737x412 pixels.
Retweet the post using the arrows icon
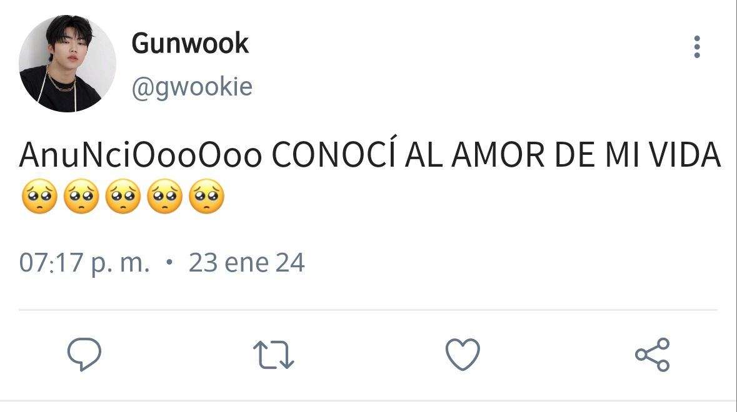pos(274,355)
